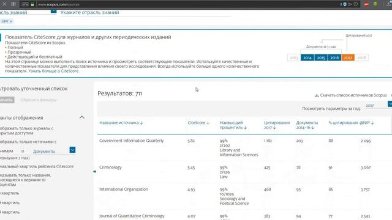Collapse the filter sidebar with double-arrow icon

point(94,171)
